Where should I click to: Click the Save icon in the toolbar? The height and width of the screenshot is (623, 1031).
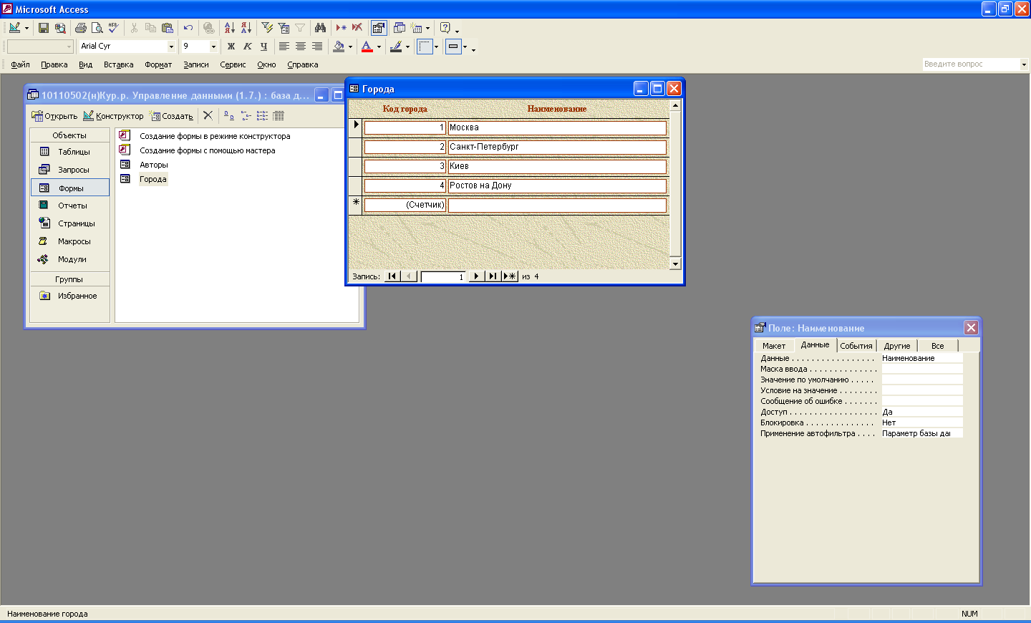pyautogui.click(x=44, y=28)
